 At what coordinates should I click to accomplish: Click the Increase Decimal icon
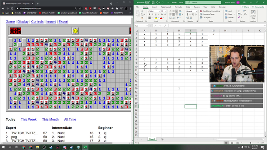(187, 17)
